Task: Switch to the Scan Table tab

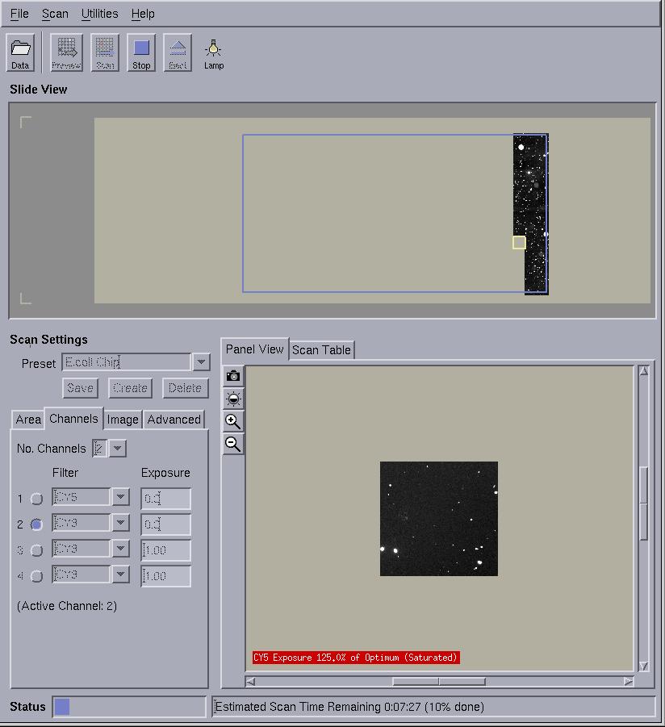Action: point(321,349)
